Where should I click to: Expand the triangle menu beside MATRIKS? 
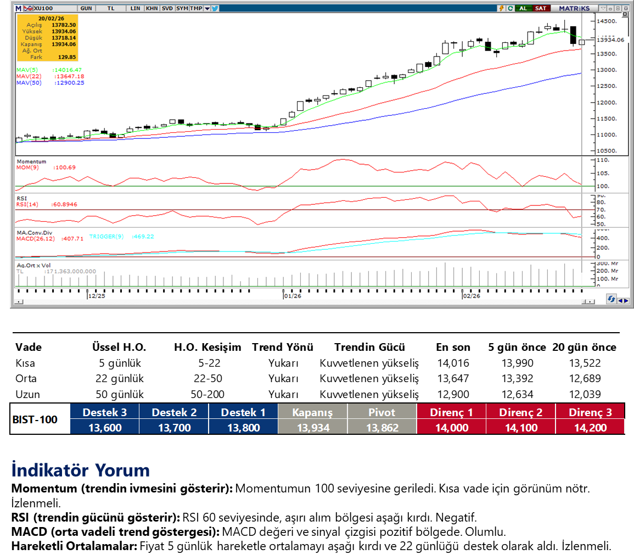(603, 8)
